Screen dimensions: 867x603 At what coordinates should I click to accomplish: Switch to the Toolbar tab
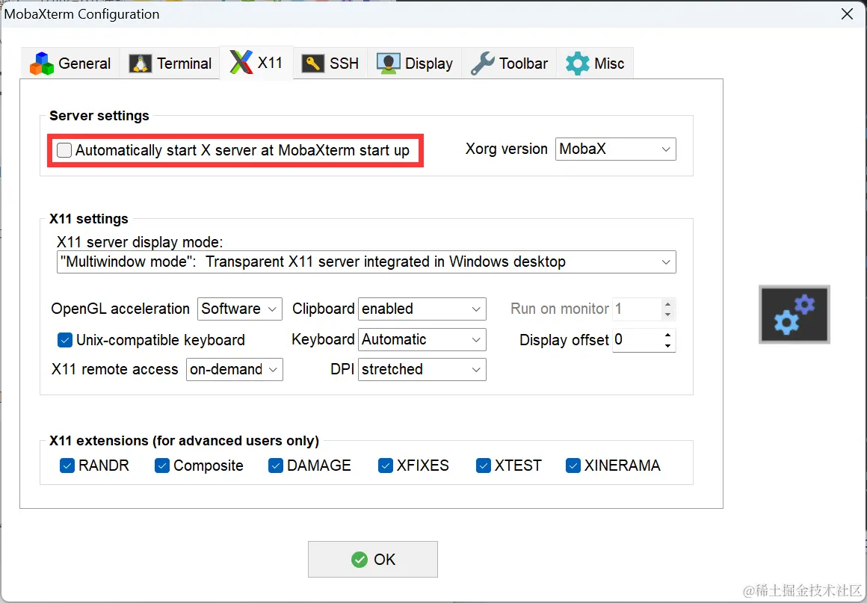509,64
